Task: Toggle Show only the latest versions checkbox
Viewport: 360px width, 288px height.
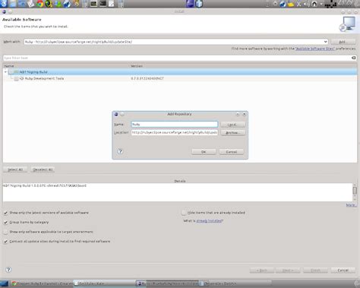Action: [x=5, y=213]
